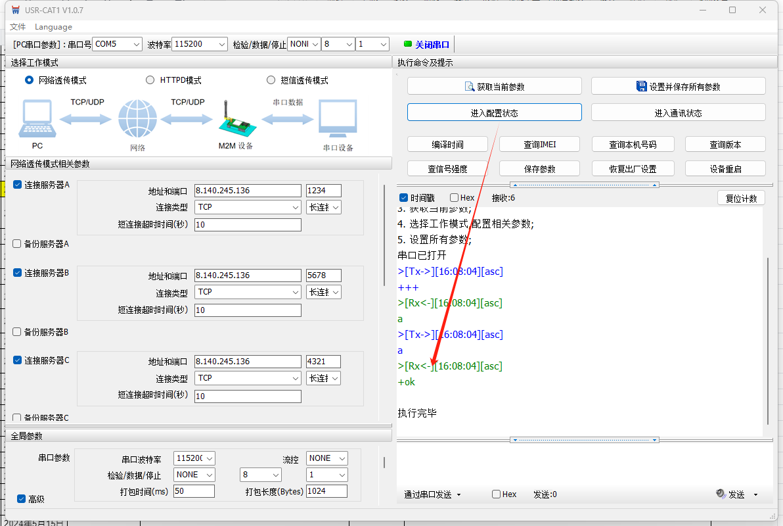Open server A 连接类型 TCP dropdown

(248, 207)
